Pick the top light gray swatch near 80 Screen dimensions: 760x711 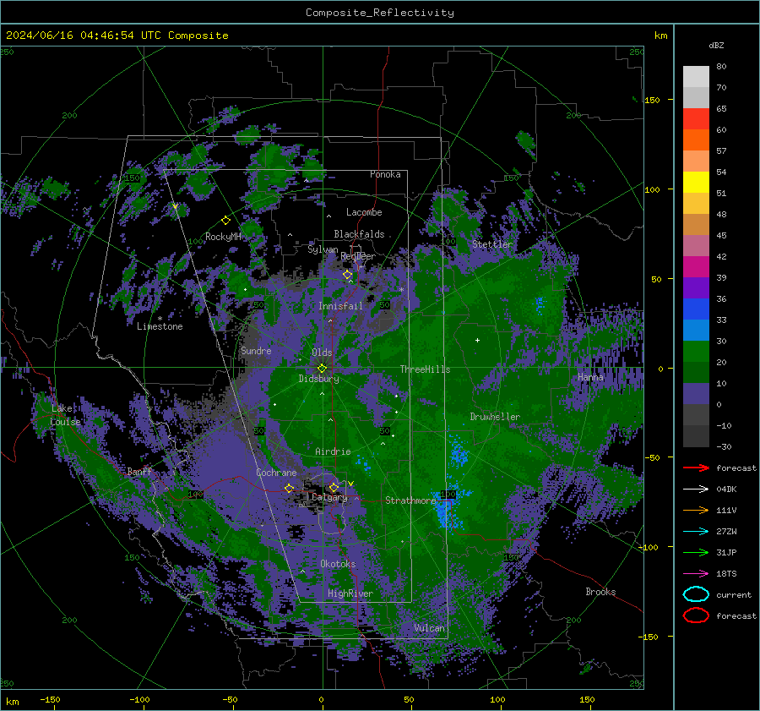point(696,77)
